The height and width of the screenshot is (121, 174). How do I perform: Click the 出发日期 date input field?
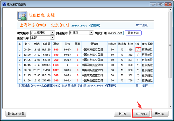pos(116,33)
